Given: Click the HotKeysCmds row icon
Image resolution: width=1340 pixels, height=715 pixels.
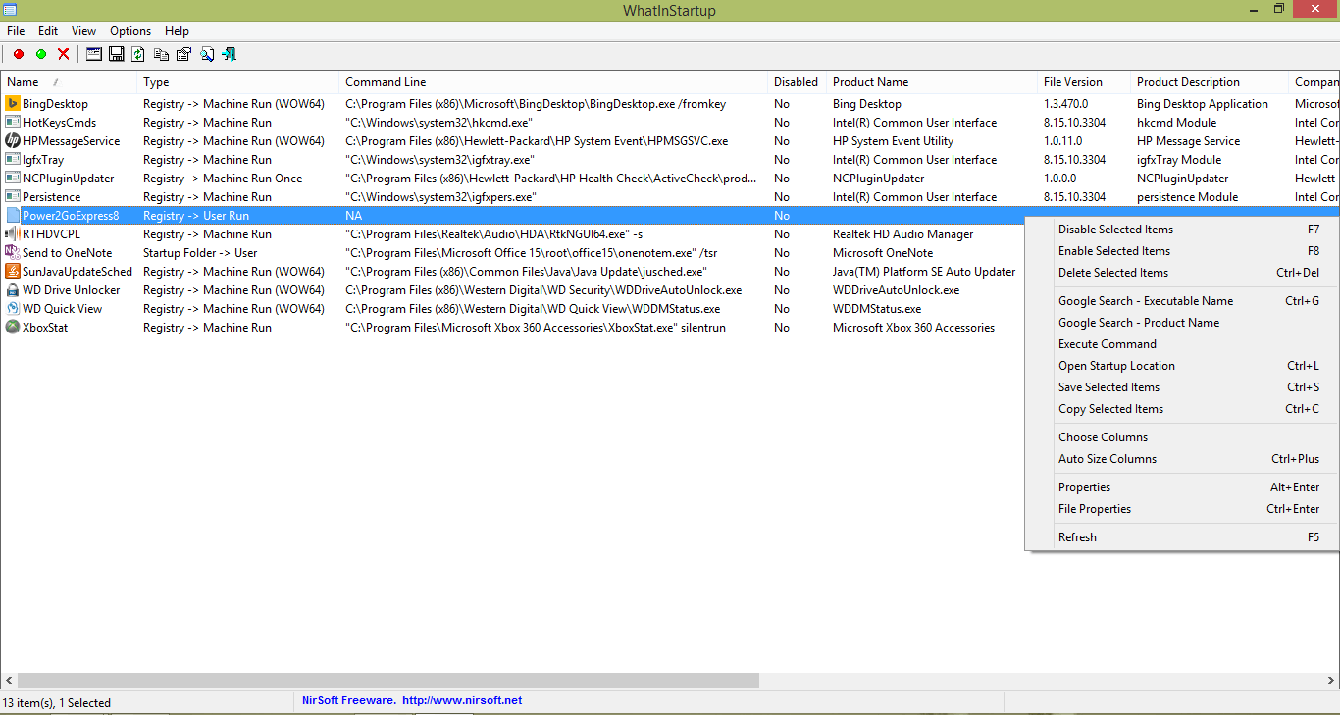Looking at the screenshot, I should (13, 123).
